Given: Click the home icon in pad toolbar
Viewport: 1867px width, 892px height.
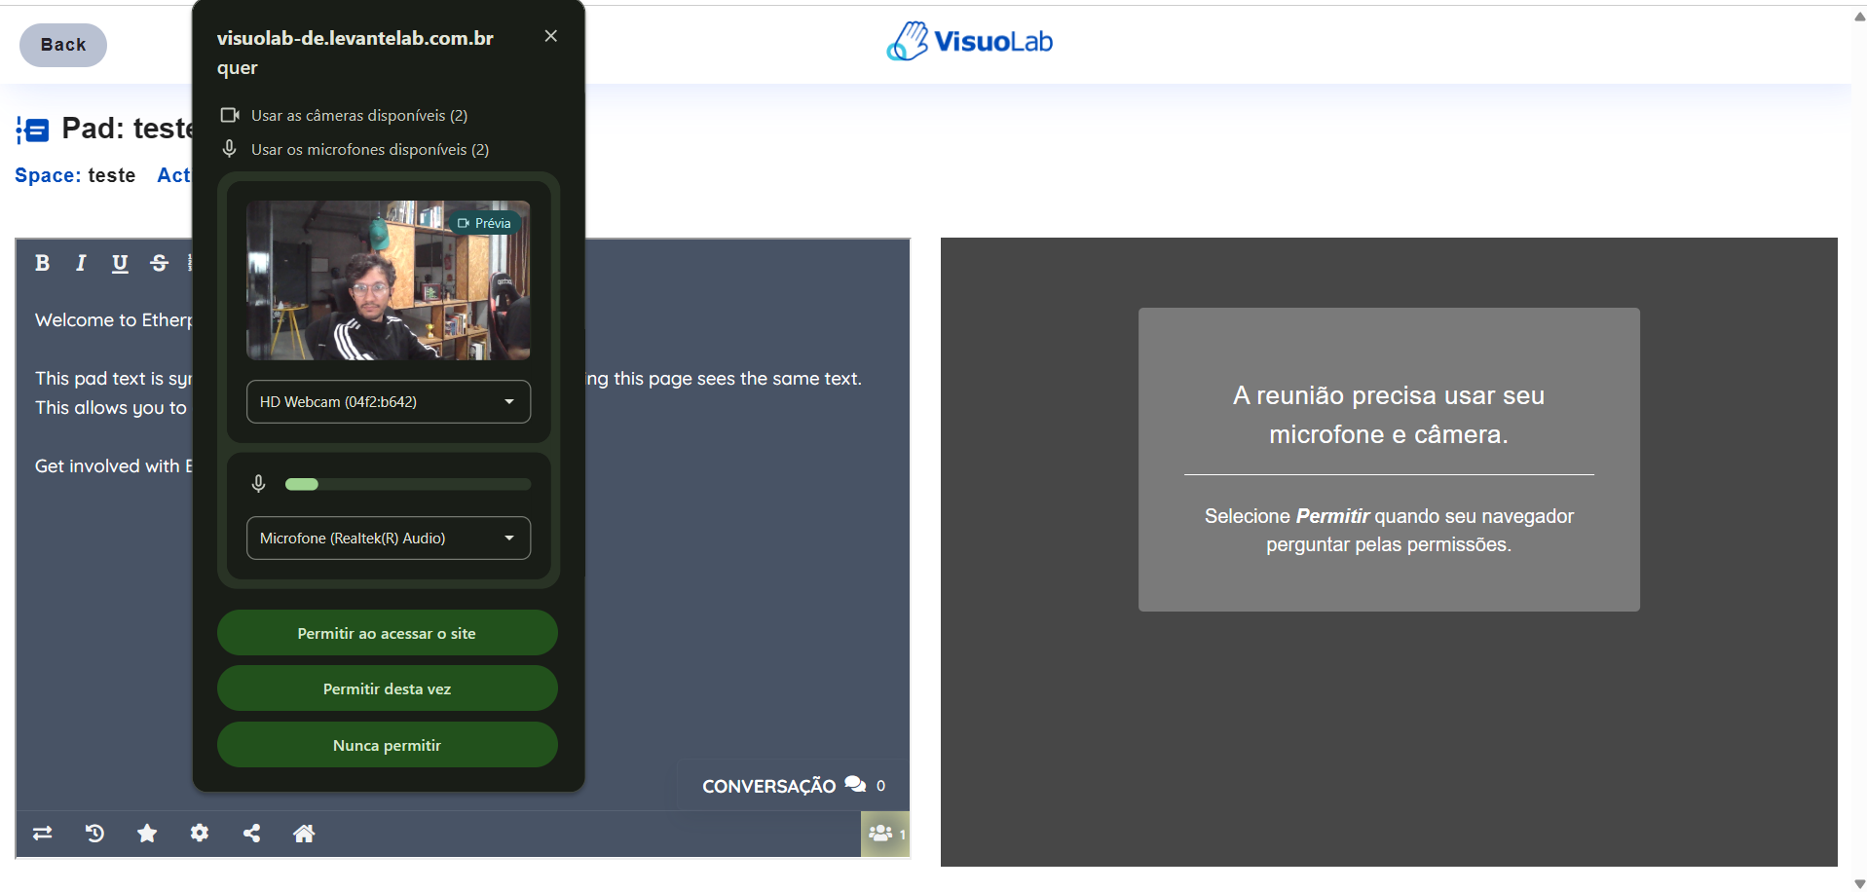Looking at the screenshot, I should tap(304, 834).
